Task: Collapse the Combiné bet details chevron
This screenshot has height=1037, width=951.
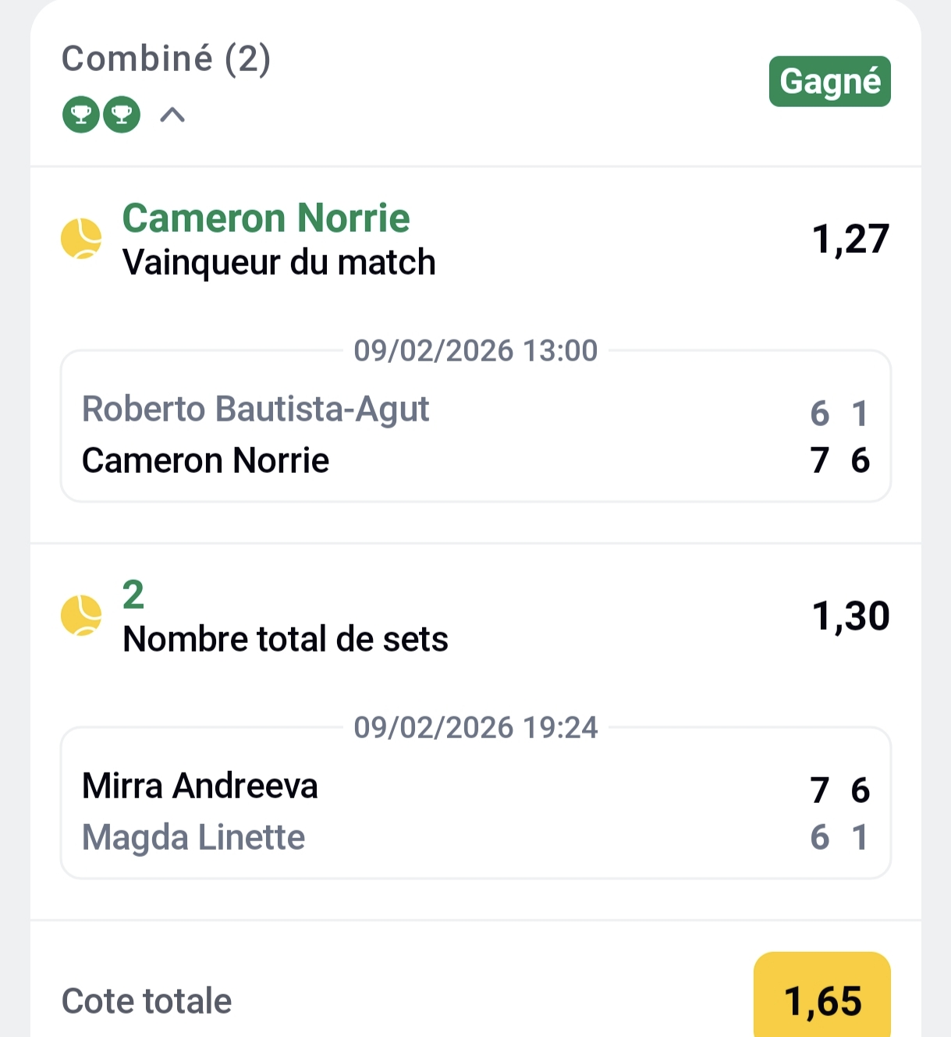Action: pos(172,115)
